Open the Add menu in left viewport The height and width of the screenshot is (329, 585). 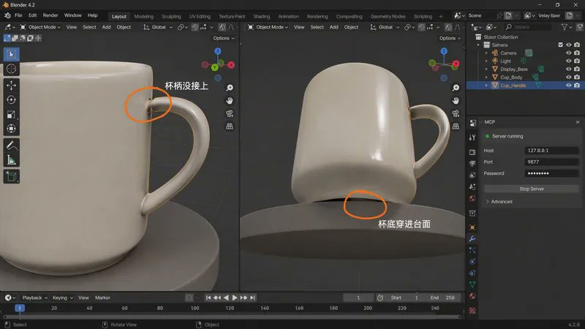[106, 27]
